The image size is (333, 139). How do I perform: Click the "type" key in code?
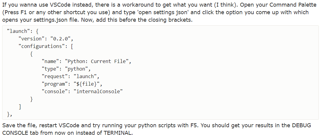pos(50,69)
